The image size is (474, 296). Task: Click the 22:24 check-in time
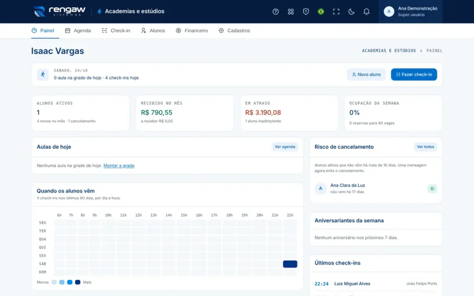pyautogui.click(x=321, y=284)
